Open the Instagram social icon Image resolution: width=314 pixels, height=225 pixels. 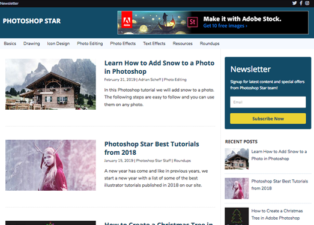click(x=307, y=3)
